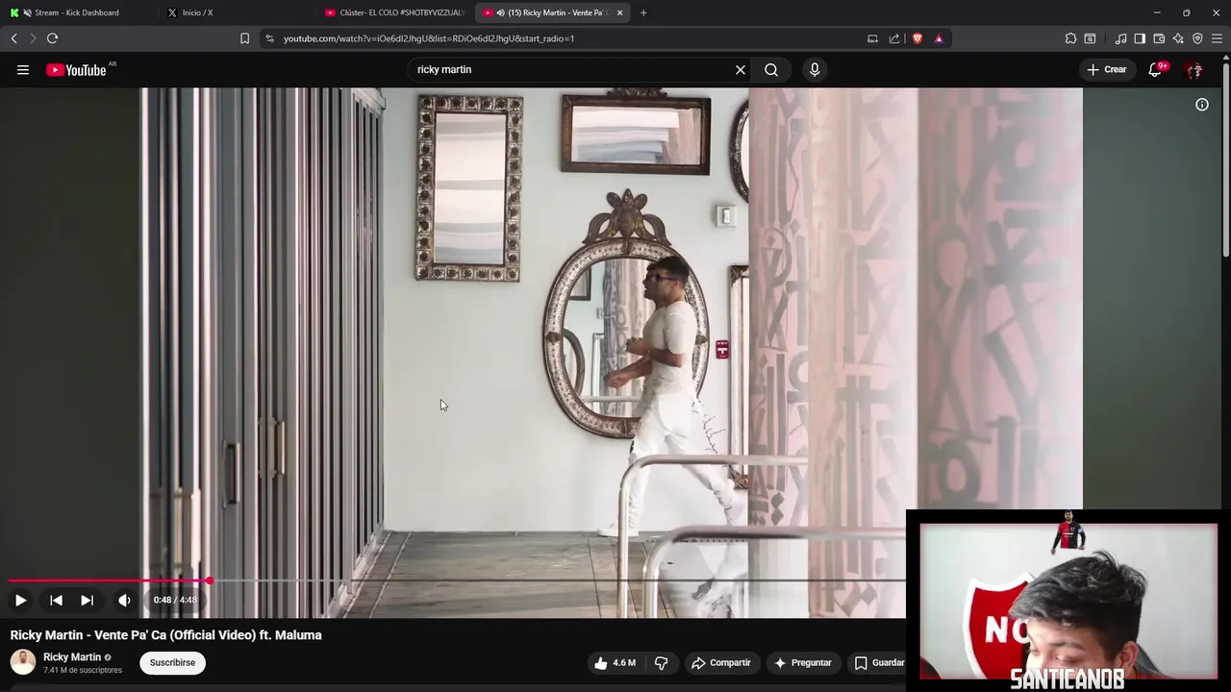Dislike the video with thumbs down
The image size is (1231, 692).
pyautogui.click(x=661, y=662)
